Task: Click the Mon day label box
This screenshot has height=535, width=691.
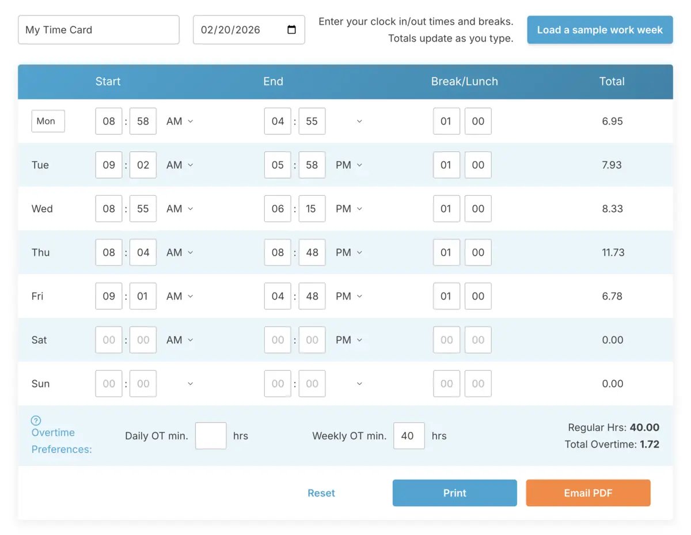Action: click(48, 121)
